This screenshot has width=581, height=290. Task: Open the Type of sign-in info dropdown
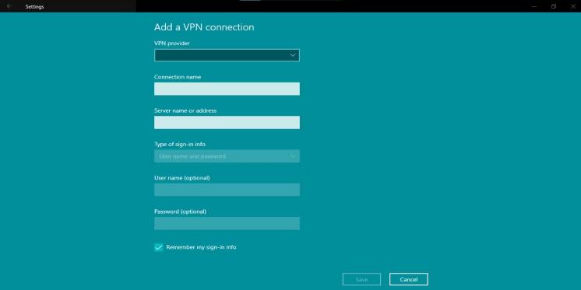tap(227, 156)
